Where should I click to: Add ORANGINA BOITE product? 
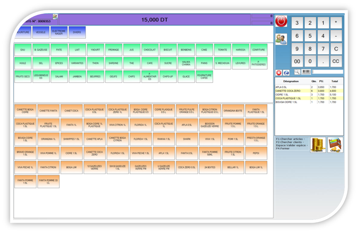click(x=233, y=111)
